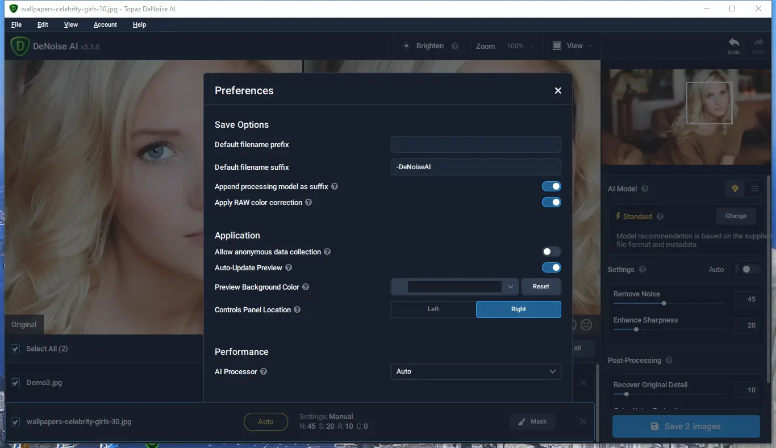Open the File menu

click(x=16, y=25)
